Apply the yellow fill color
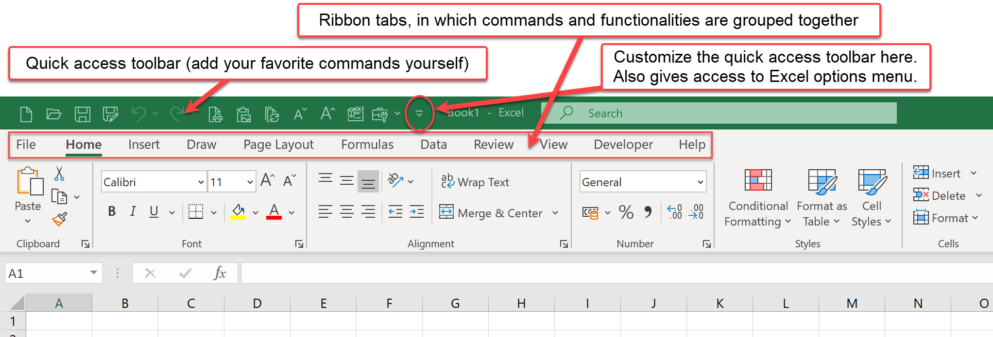Screen dimensions: 993x337 click(x=238, y=212)
